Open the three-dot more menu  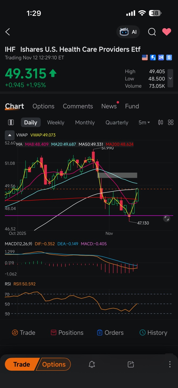[170, 364]
